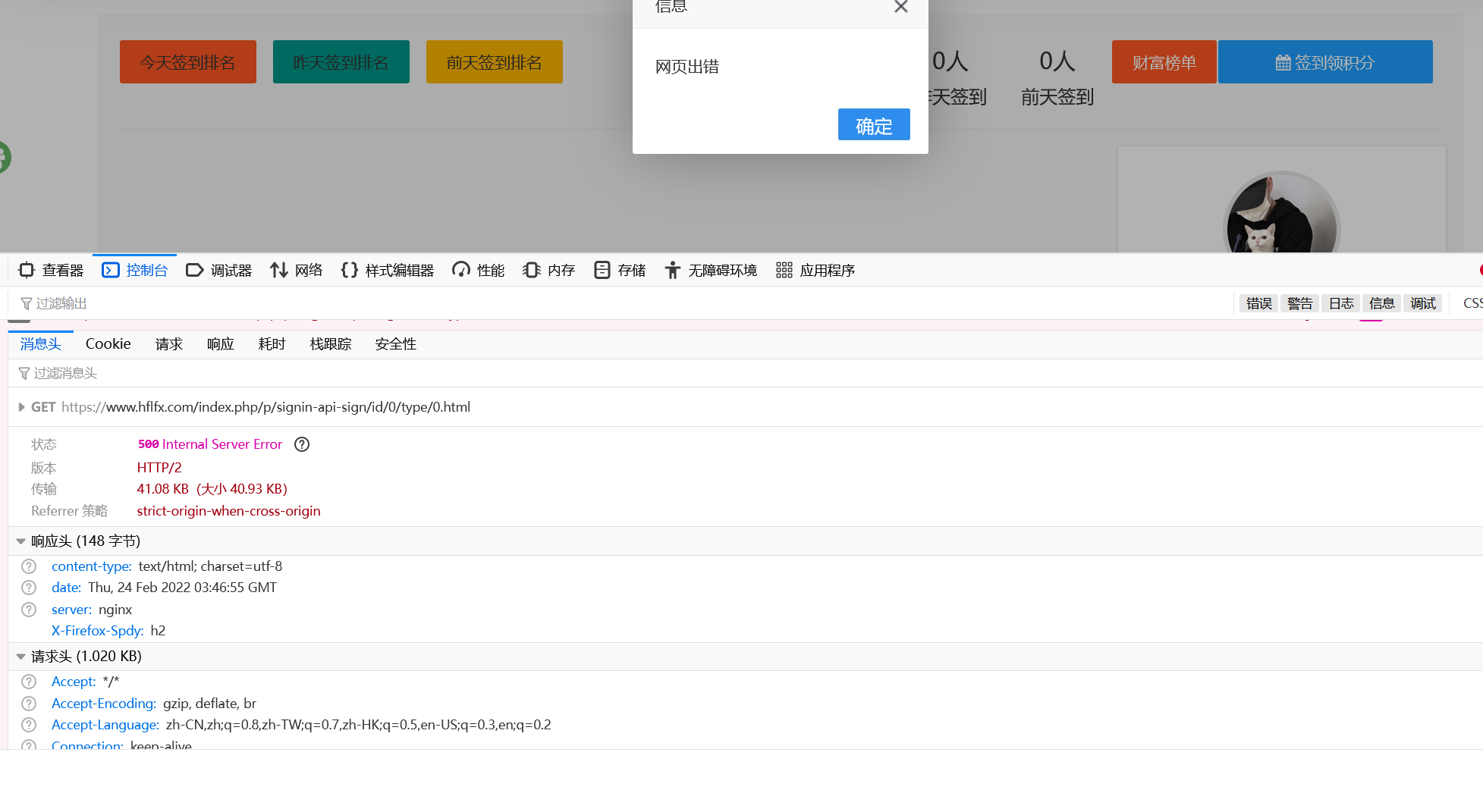
Task: Click the 签到领积分 sign-in button
Action: pos(1324,62)
